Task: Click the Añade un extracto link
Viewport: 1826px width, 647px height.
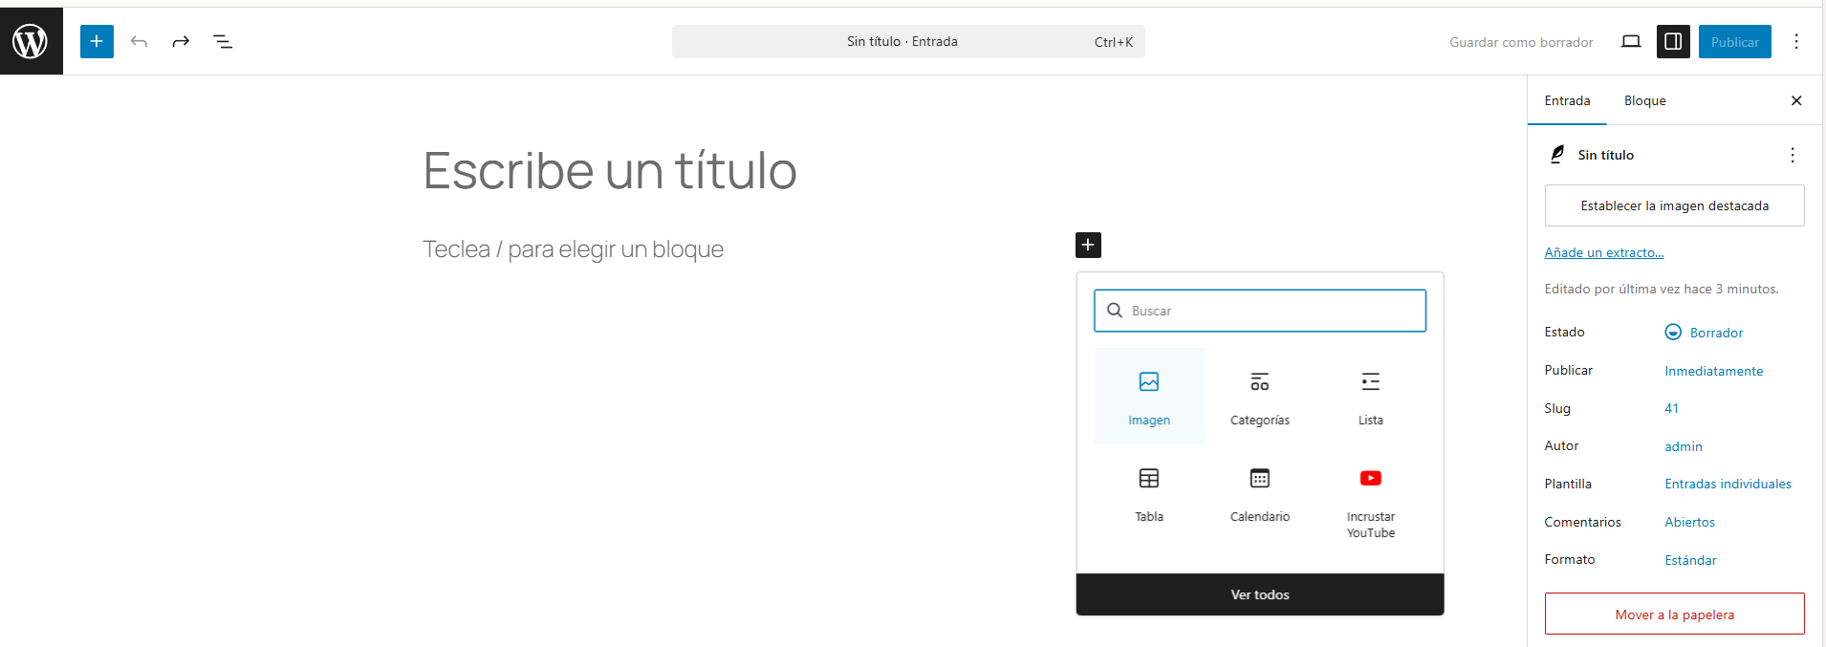Action: tap(1603, 252)
